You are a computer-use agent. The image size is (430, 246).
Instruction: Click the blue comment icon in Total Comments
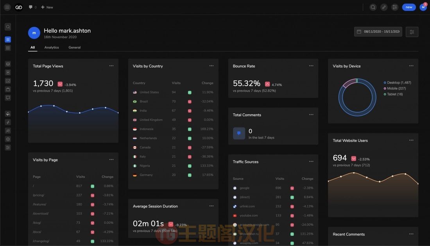point(239,134)
